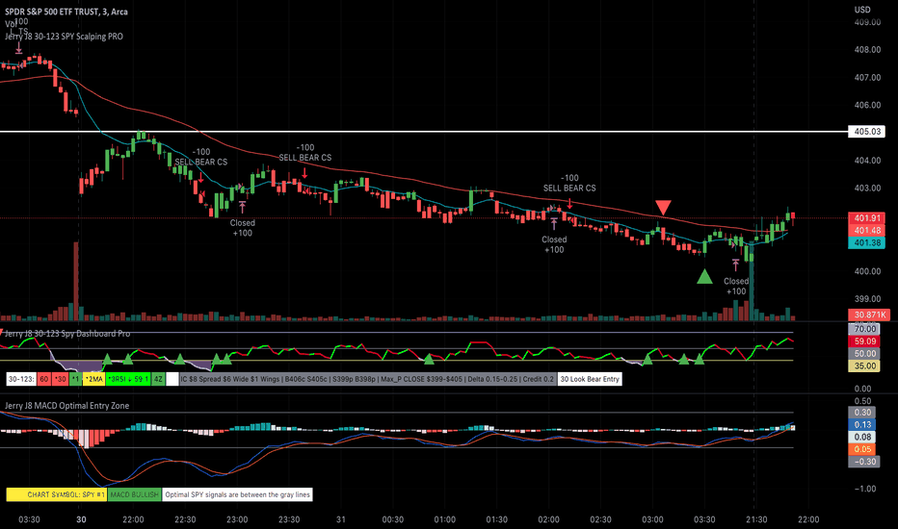
Task: Click the 22:00 time label near left
Action: click(x=133, y=519)
